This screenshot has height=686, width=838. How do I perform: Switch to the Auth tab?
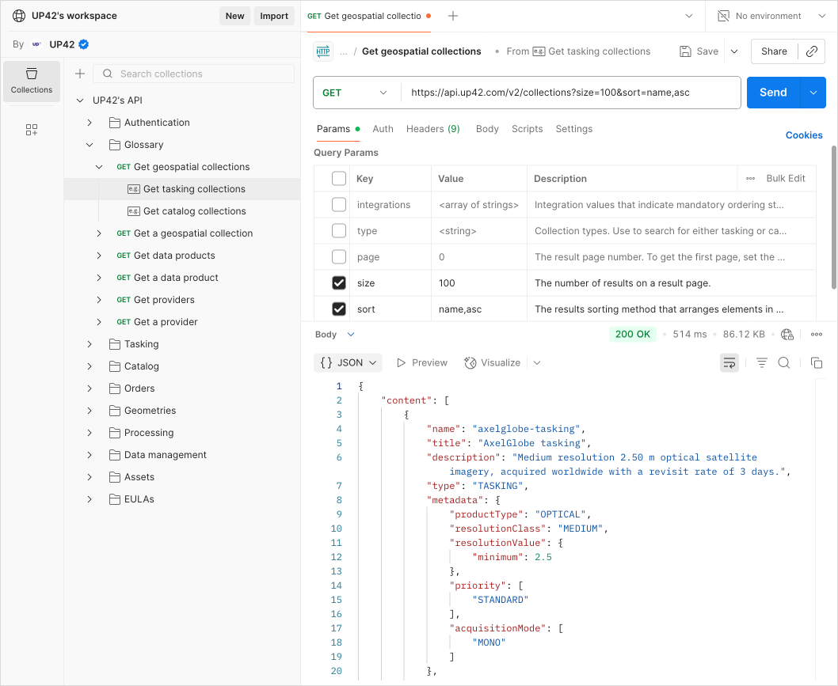point(383,129)
